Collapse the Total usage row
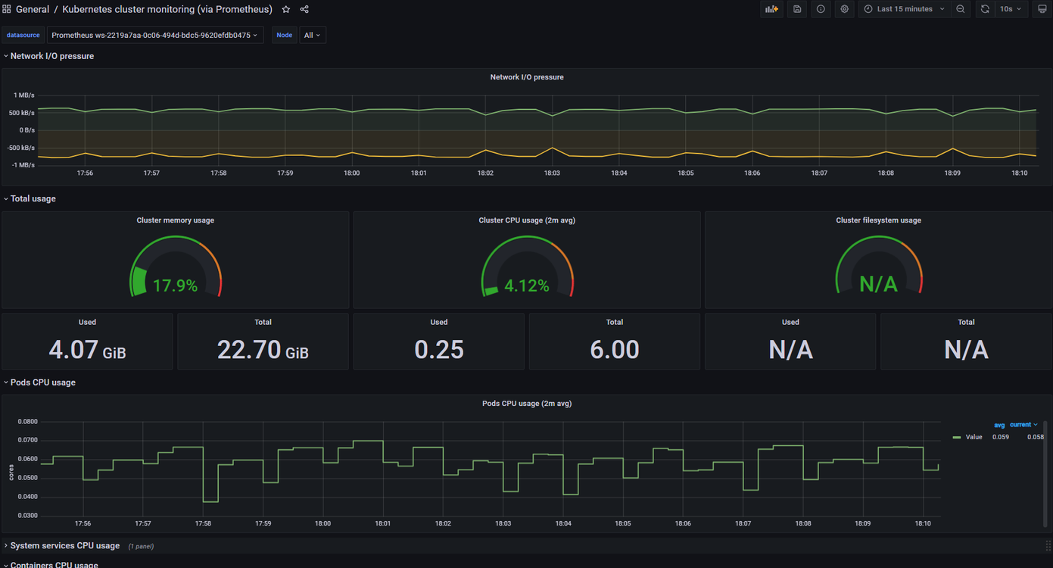 (x=33, y=199)
